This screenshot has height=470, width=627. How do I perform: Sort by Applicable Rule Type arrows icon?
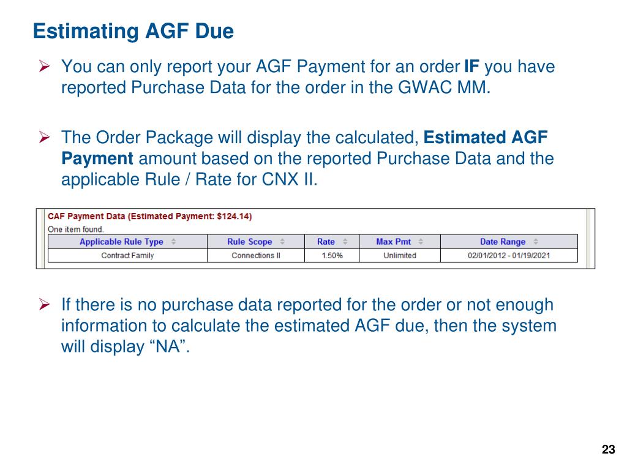(173, 241)
